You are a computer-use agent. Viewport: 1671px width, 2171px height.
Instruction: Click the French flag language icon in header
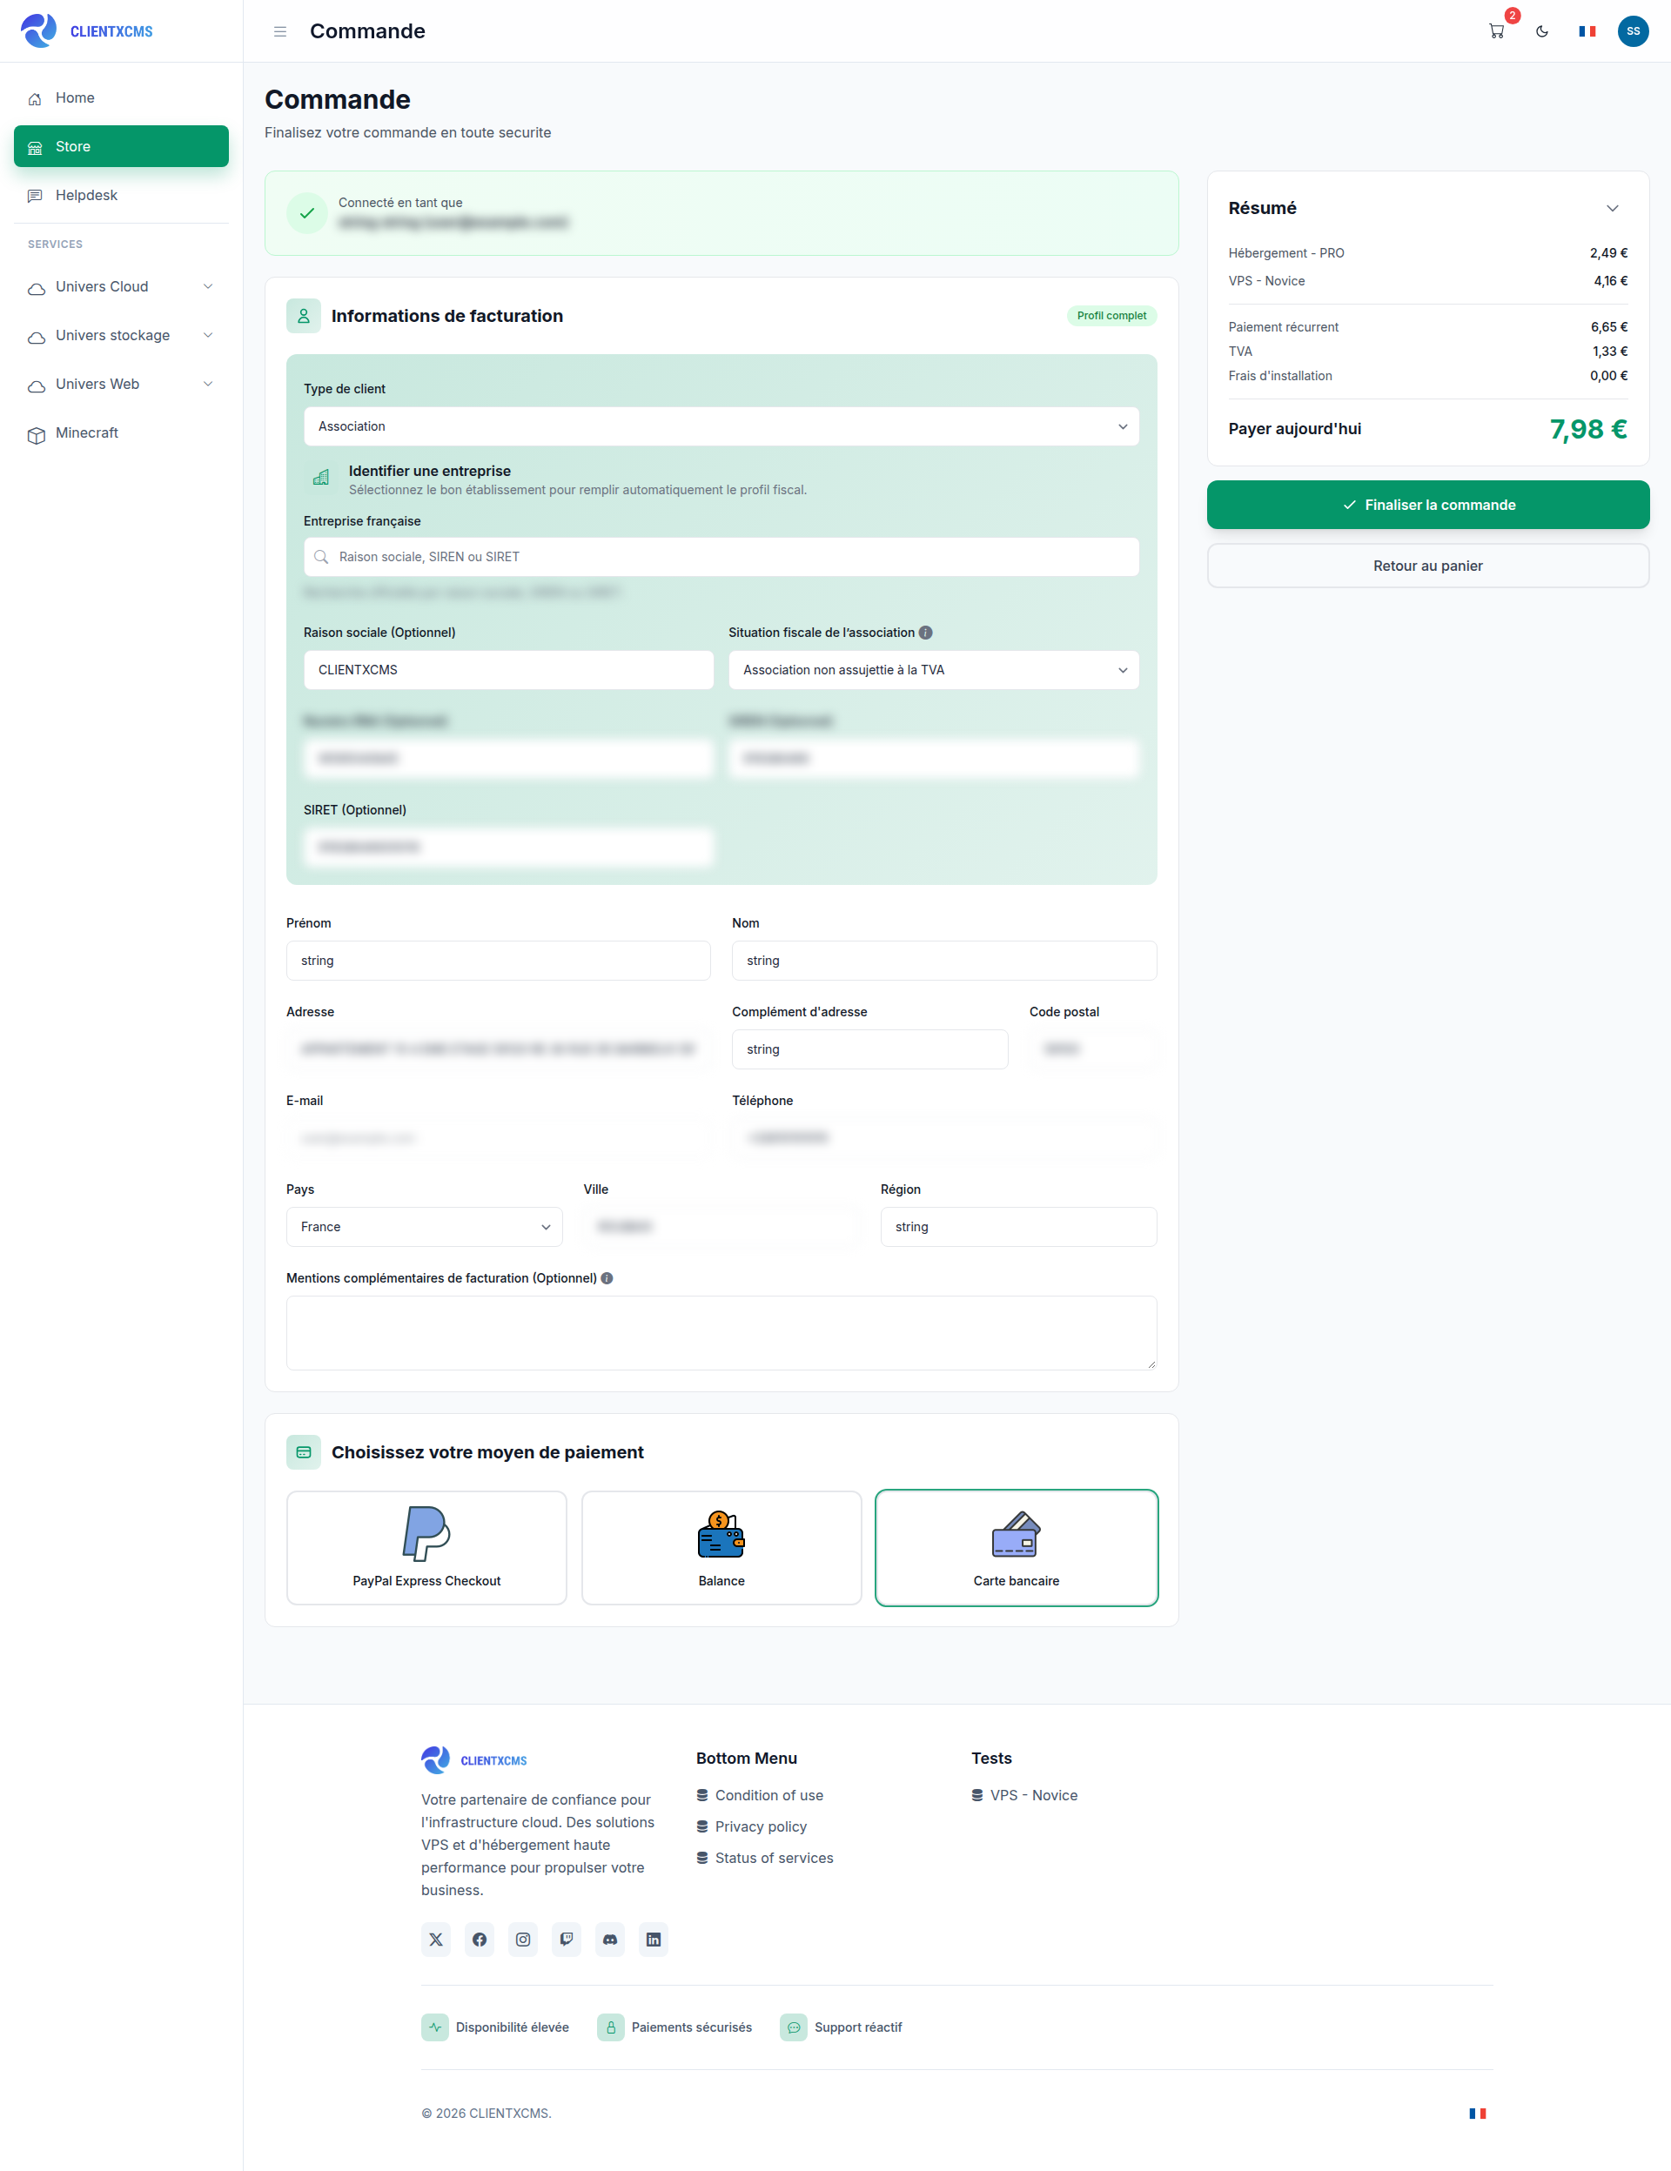[x=1587, y=30]
